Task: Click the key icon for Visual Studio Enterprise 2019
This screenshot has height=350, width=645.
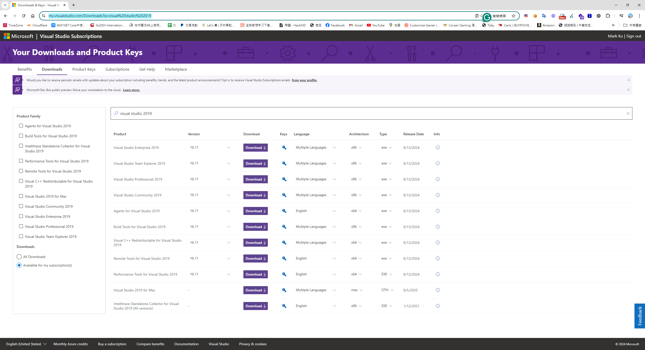Action: (x=284, y=148)
